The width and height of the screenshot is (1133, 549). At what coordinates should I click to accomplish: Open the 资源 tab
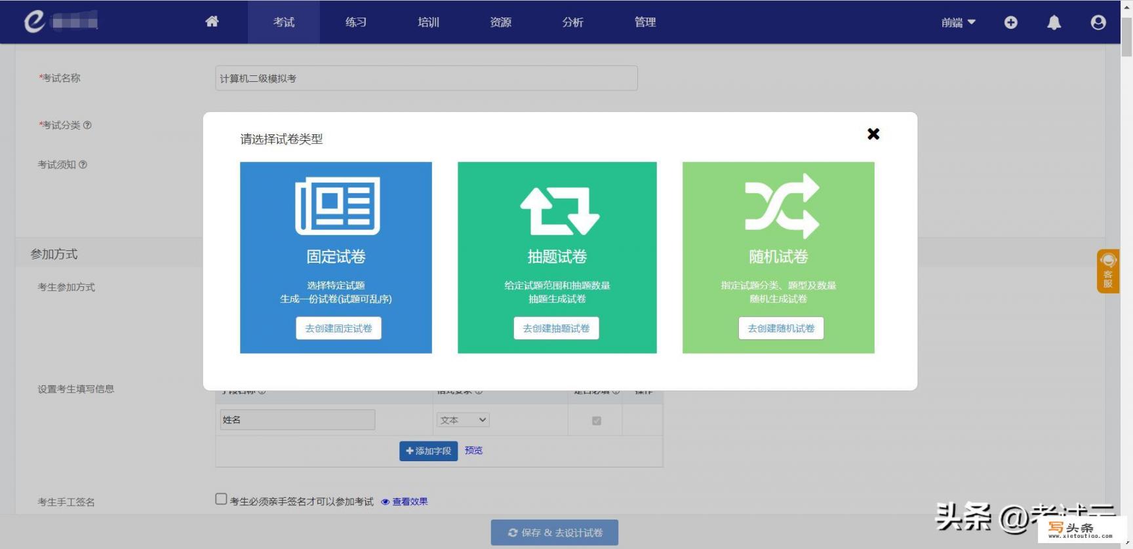click(x=500, y=22)
